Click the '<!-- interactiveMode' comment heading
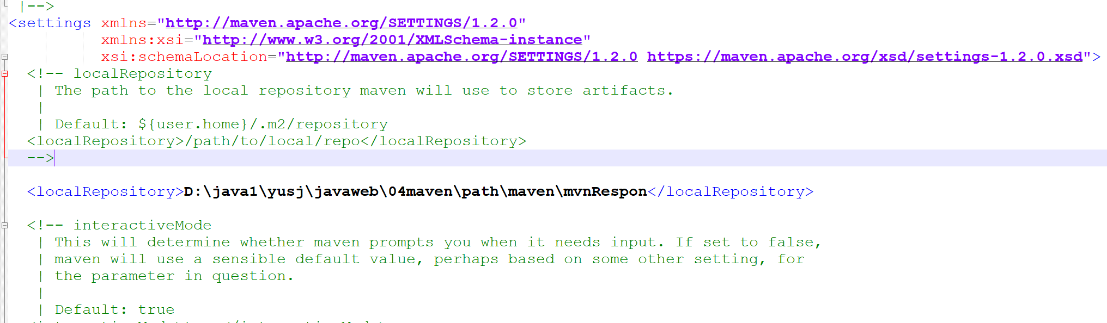 119,225
